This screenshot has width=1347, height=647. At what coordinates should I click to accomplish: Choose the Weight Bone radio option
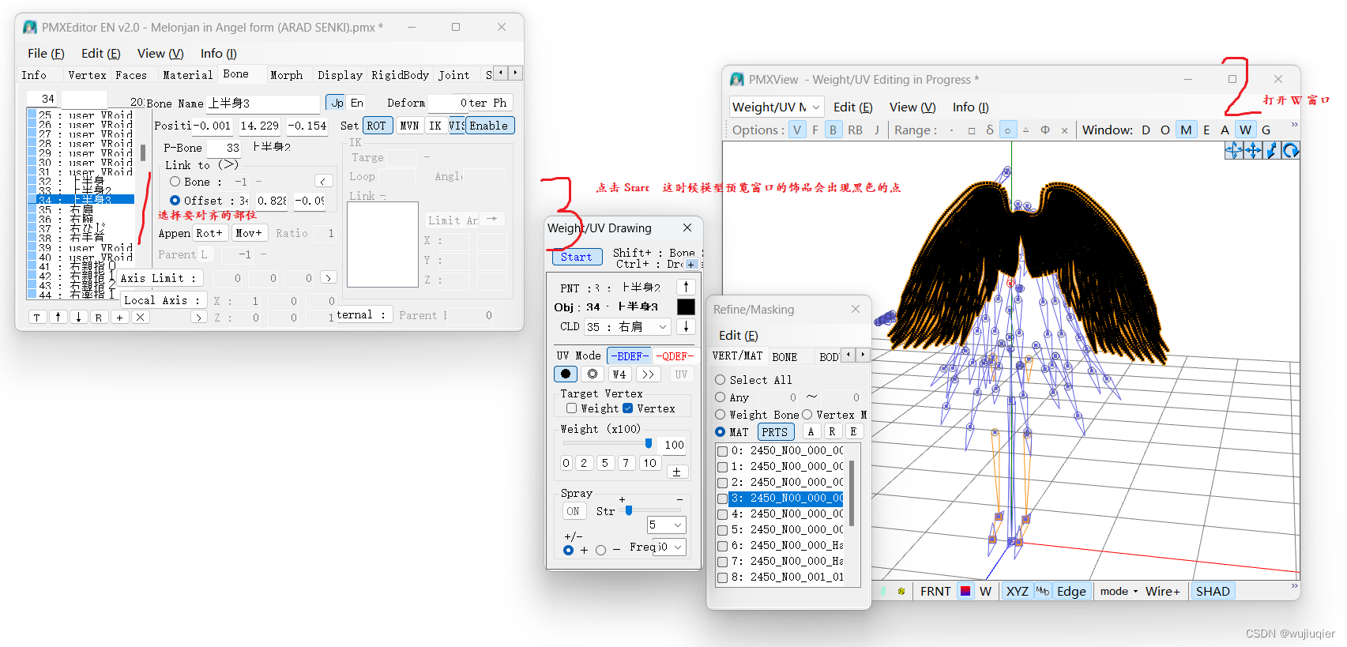tap(720, 415)
